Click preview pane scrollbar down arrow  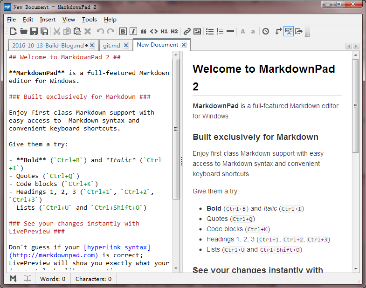[x=355, y=268]
